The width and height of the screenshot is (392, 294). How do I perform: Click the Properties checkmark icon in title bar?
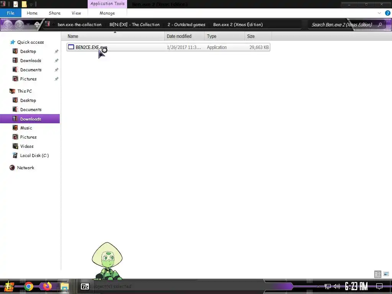coord(15,4)
